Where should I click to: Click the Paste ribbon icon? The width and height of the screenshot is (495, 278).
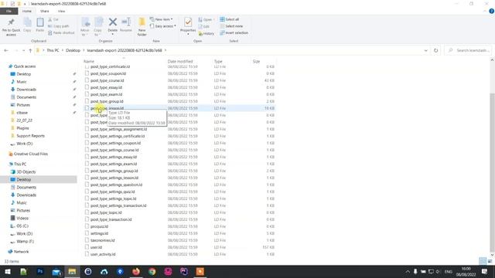point(40,25)
